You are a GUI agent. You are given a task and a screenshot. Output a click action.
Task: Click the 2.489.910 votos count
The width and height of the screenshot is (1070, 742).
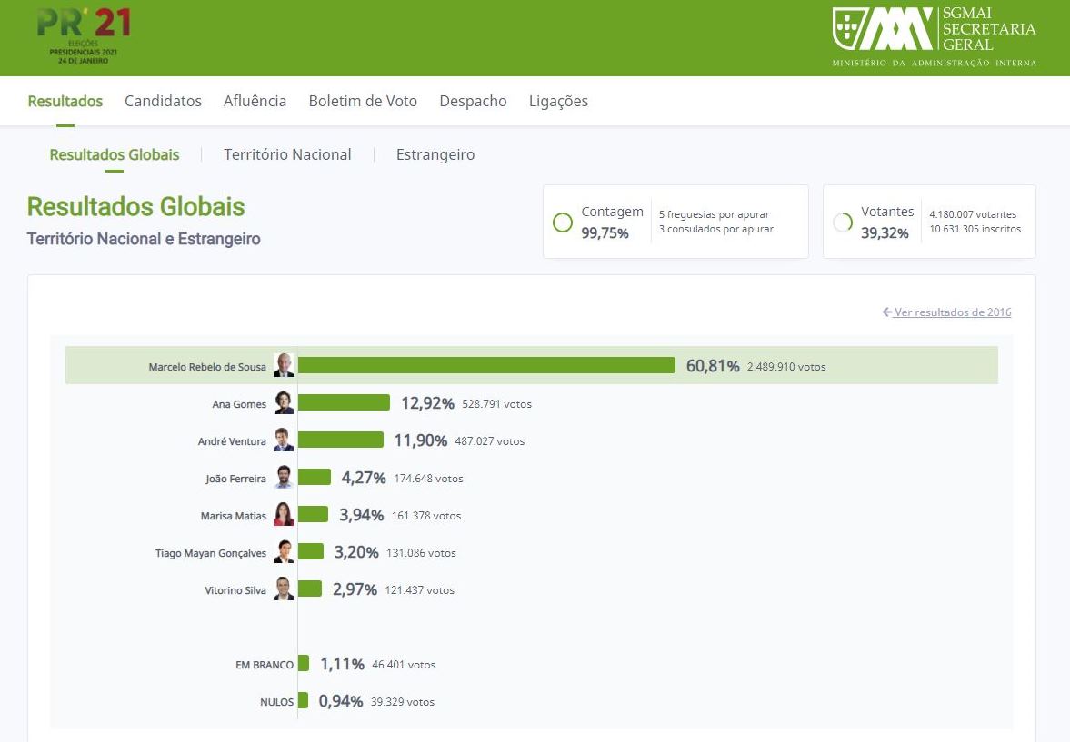coord(786,367)
